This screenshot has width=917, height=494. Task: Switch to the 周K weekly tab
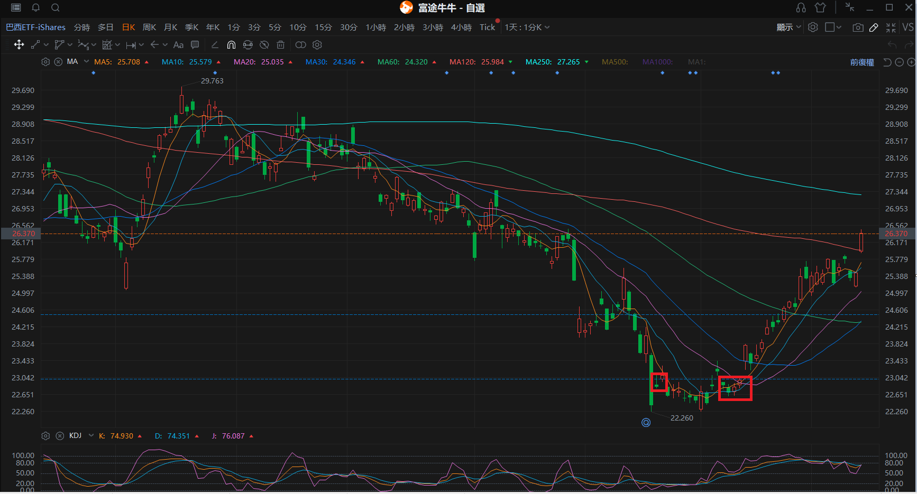point(149,27)
